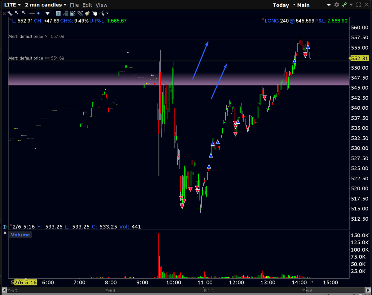
Task: Open the File menu
Action: tap(74, 5)
